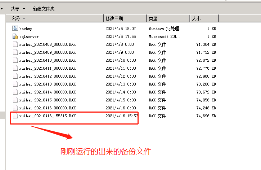
Task: Select the file named backup
Action: [x=26, y=29]
